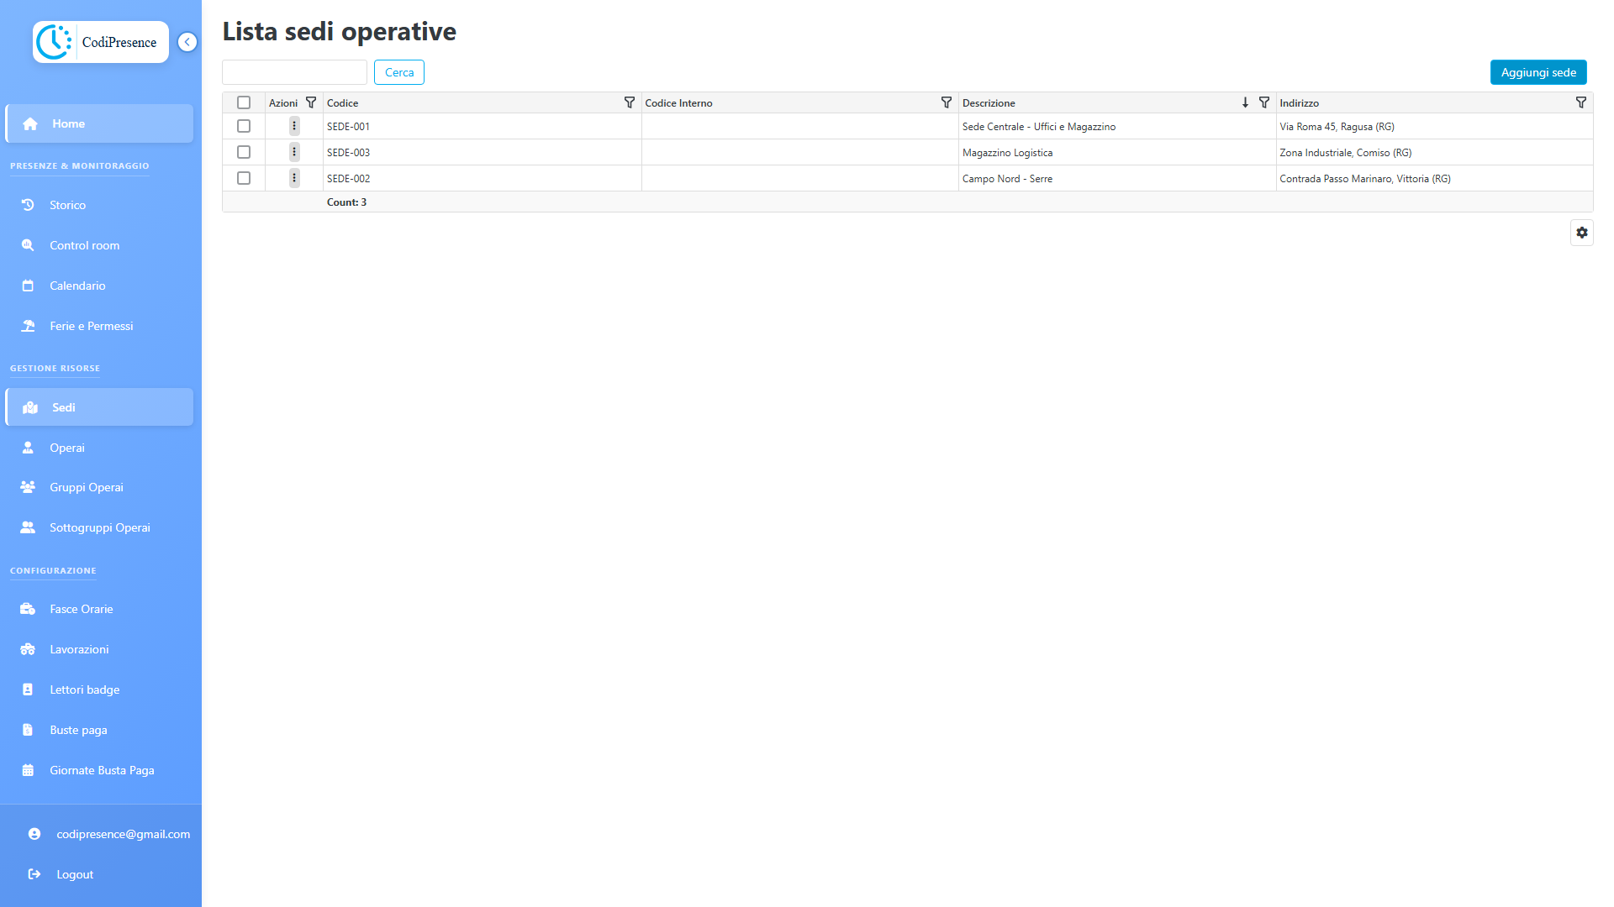Click the Ferie e Permessi umbrella icon
Screen dimensions: 1614x907
pyautogui.click(x=28, y=326)
